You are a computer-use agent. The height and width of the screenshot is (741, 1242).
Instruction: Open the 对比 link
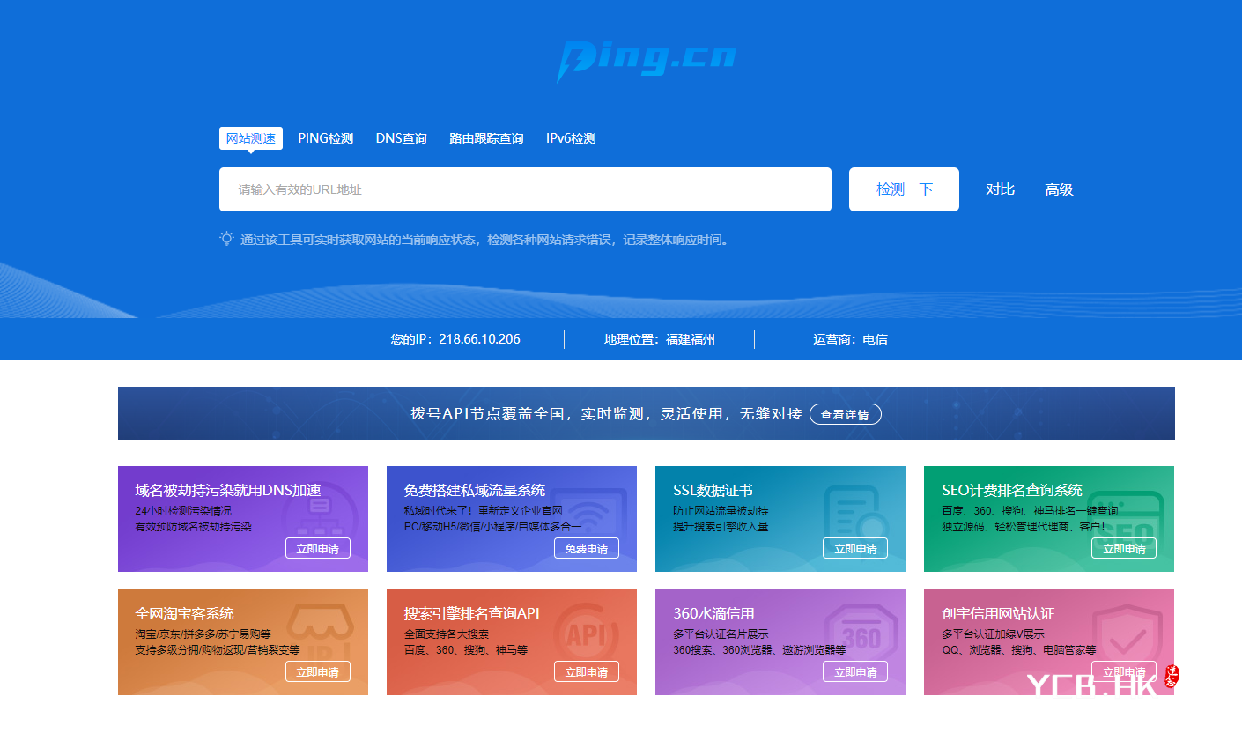coord(1000,189)
